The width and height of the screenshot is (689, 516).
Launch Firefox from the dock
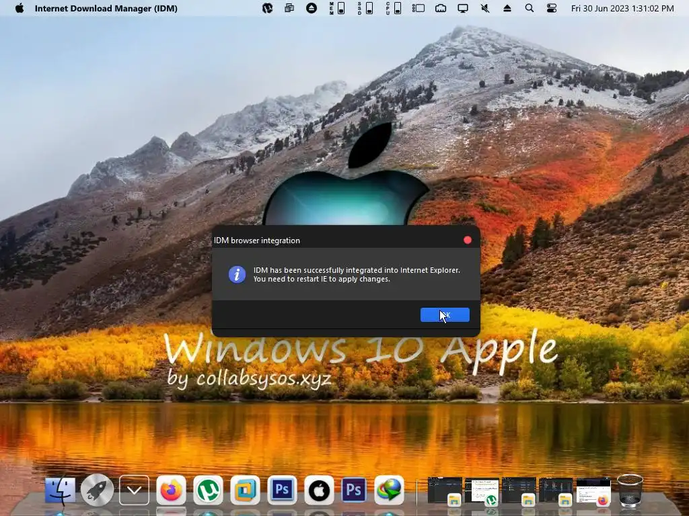point(171,490)
